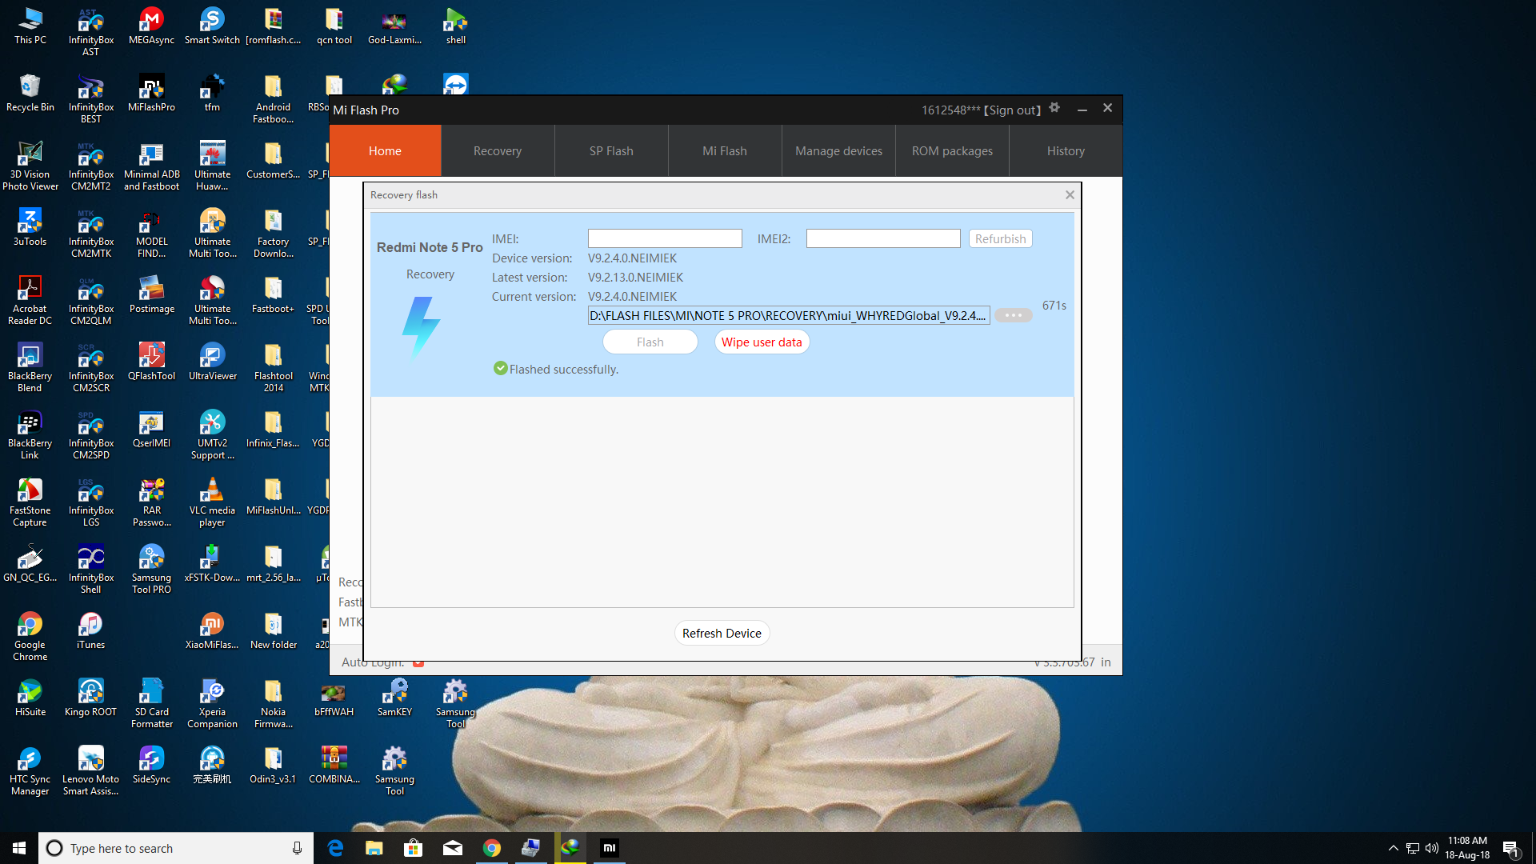Viewport: 1536px width, 864px height.
Task: Open the History tab
Action: click(1066, 150)
